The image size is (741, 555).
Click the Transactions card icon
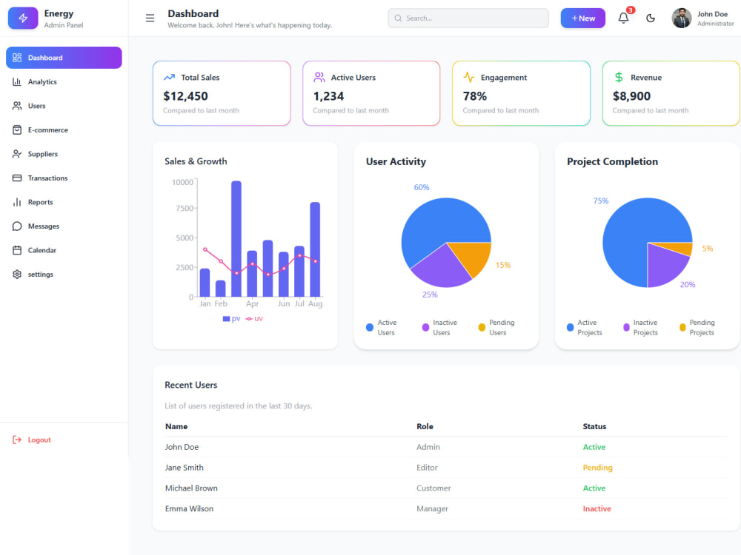click(x=17, y=178)
